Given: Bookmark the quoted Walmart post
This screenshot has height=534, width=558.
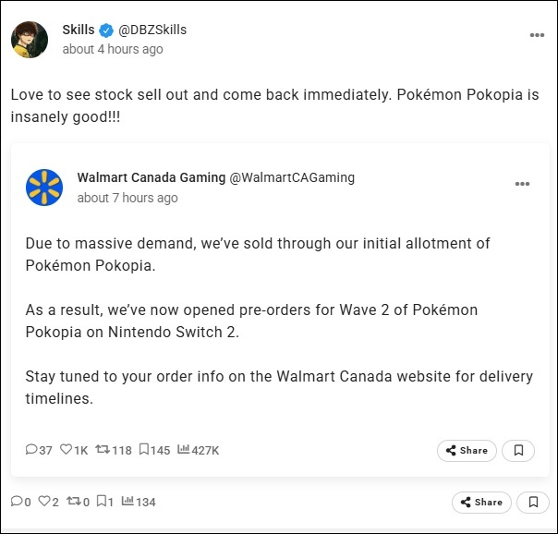Looking at the screenshot, I should pyautogui.click(x=519, y=451).
